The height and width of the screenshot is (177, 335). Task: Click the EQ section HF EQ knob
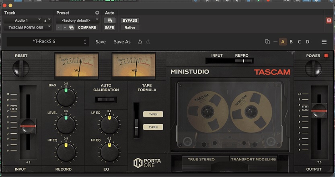tap(109, 152)
